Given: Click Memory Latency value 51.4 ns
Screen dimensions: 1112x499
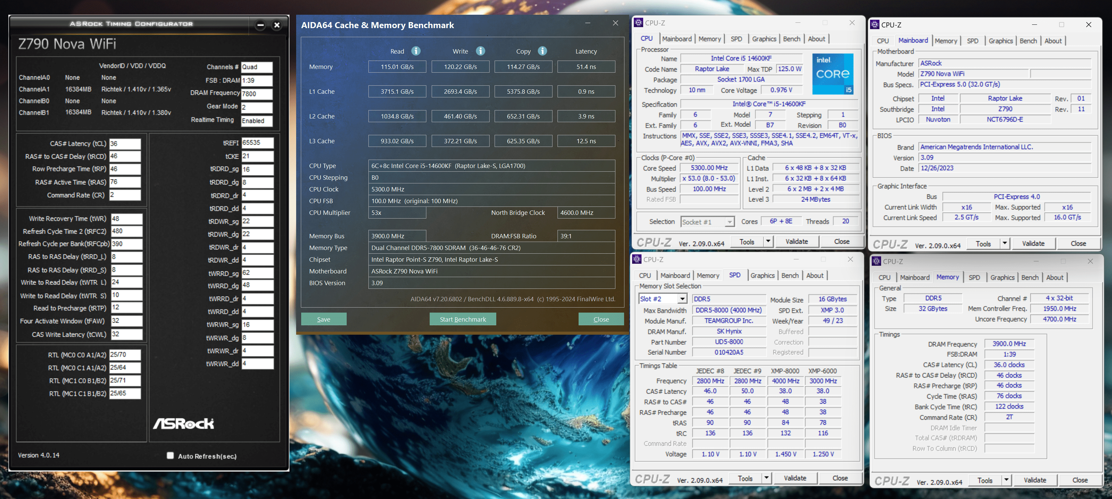Looking at the screenshot, I should point(586,67).
